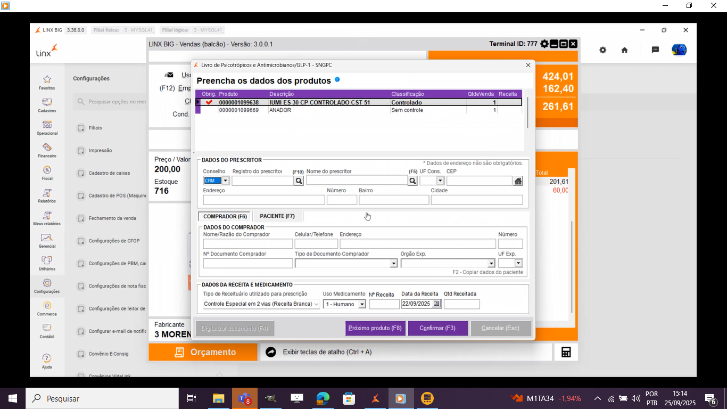Click the settings gear in Linx Big header
The height and width of the screenshot is (409, 727).
click(602, 50)
